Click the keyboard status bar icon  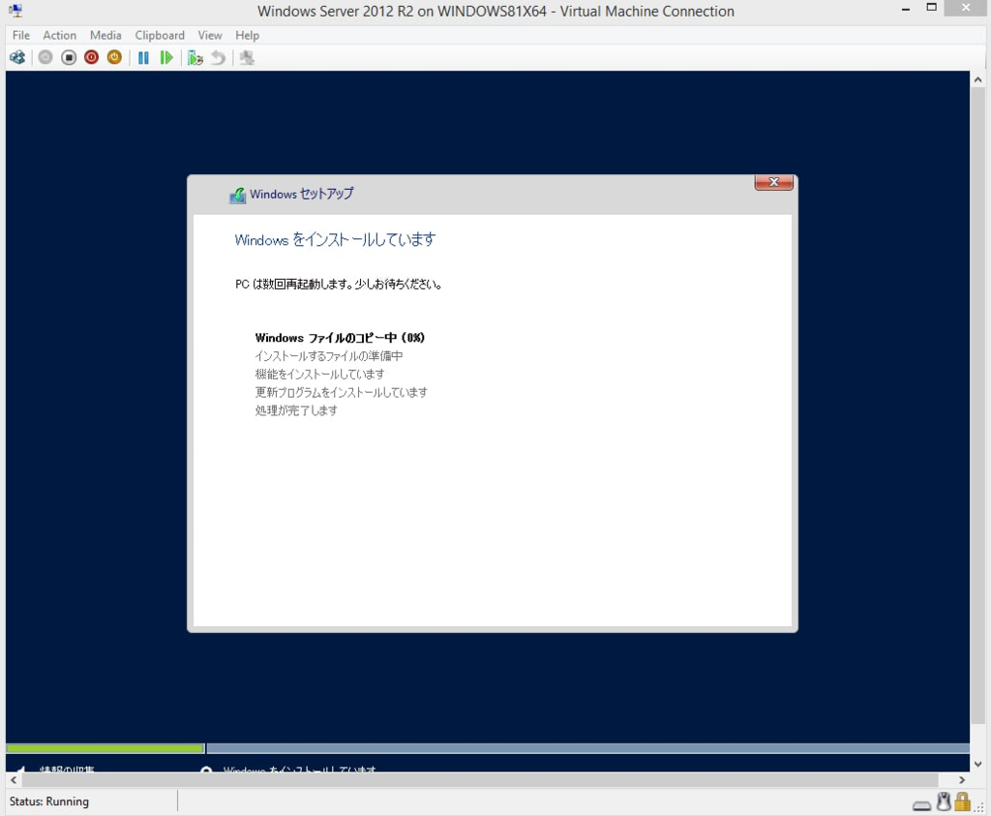coord(921,804)
